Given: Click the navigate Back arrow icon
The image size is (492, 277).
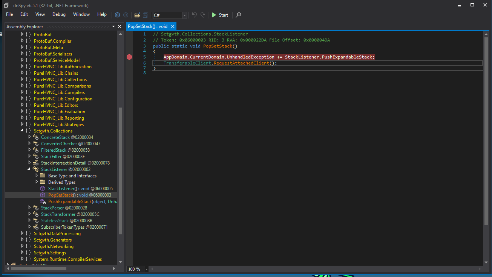Looking at the screenshot, I should (x=117, y=15).
